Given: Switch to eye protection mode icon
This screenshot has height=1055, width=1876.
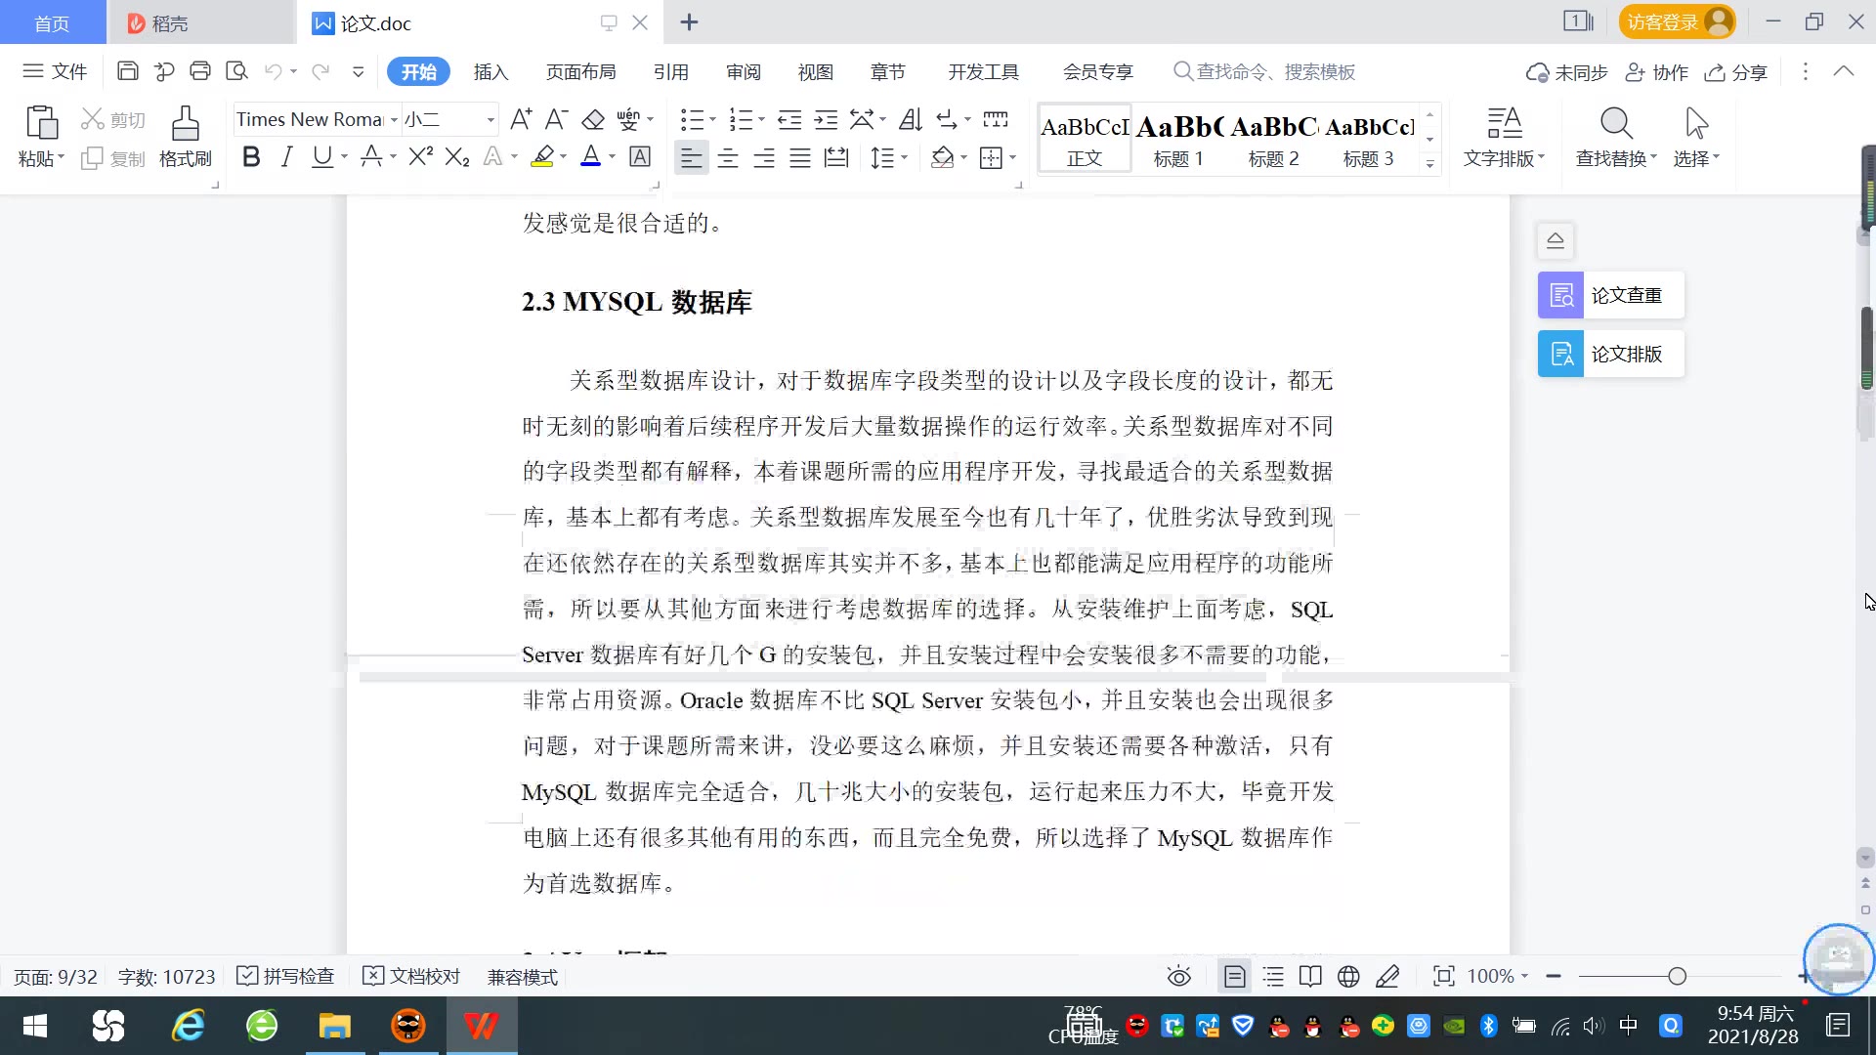Looking at the screenshot, I should [1179, 976].
